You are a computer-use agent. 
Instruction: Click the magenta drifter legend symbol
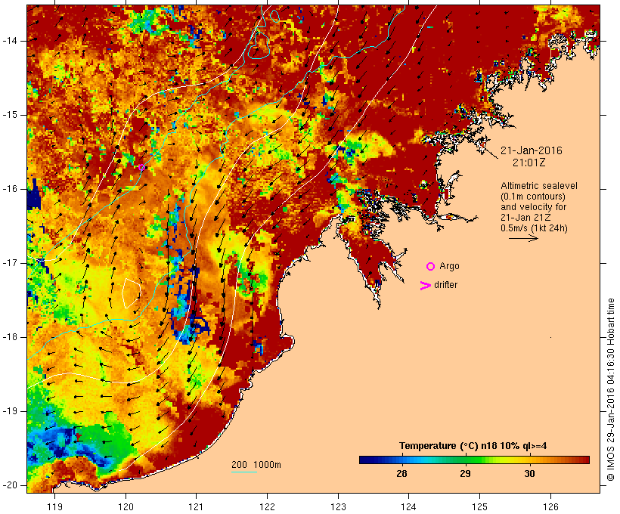click(x=426, y=286)
